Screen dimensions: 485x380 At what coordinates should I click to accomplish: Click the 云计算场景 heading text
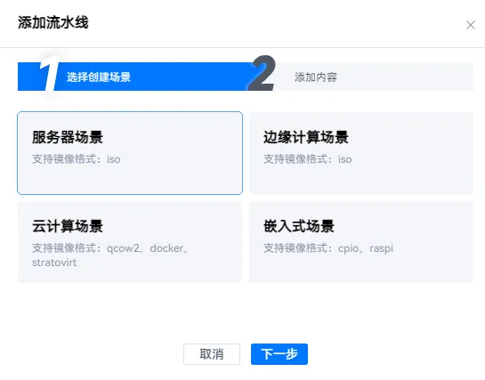coord(68,226)
